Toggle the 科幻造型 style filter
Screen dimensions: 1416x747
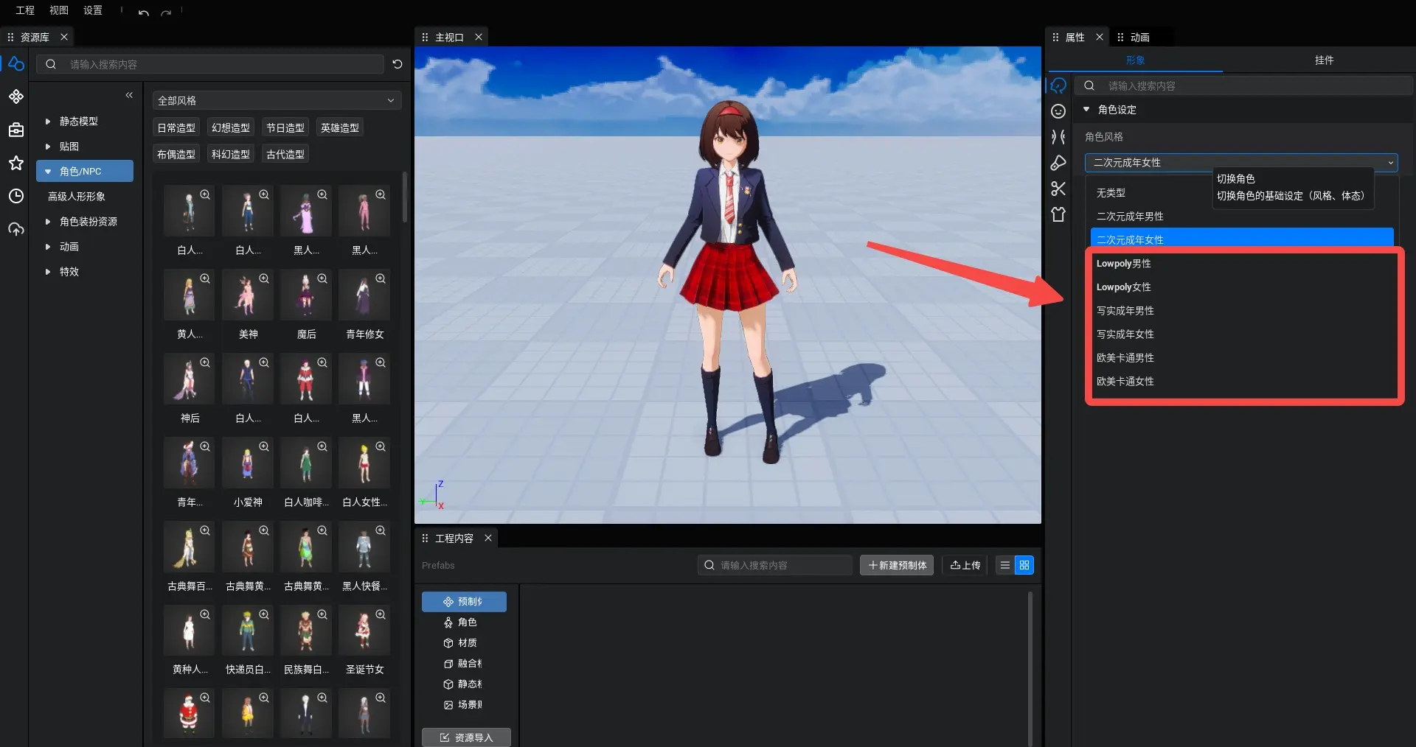[x=231, y=154]
